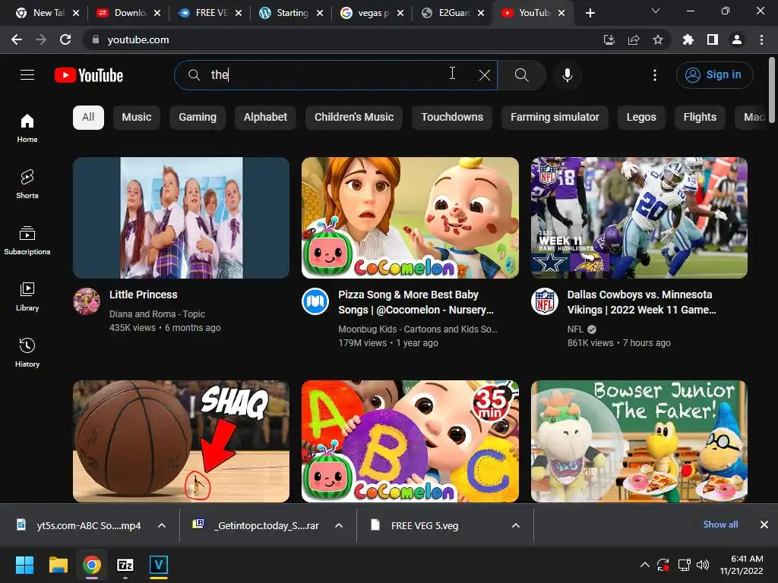This screenshot has height=583, width=778.
Task: Click the YouTube logo
Action: pyautogui.click(x=89, y=75)
